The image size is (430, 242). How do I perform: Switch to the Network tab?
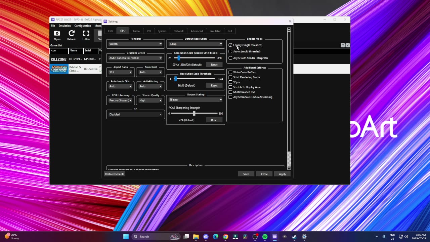pyautogui.click(x=178, y=31)
